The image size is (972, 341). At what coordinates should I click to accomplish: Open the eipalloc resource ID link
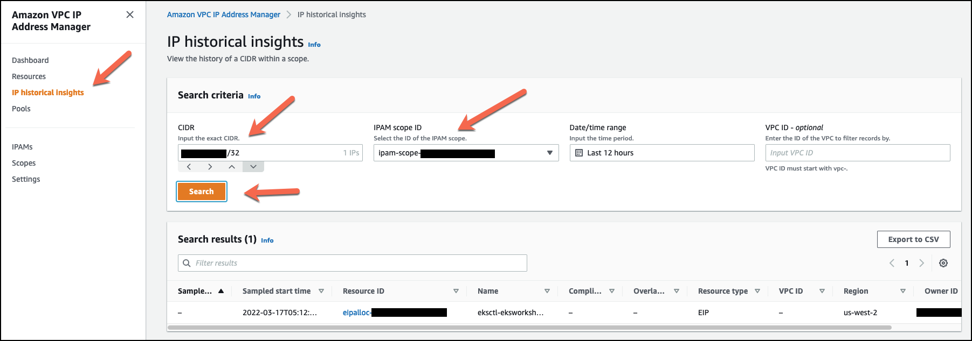pyautogui.click(x=395, y=312)
